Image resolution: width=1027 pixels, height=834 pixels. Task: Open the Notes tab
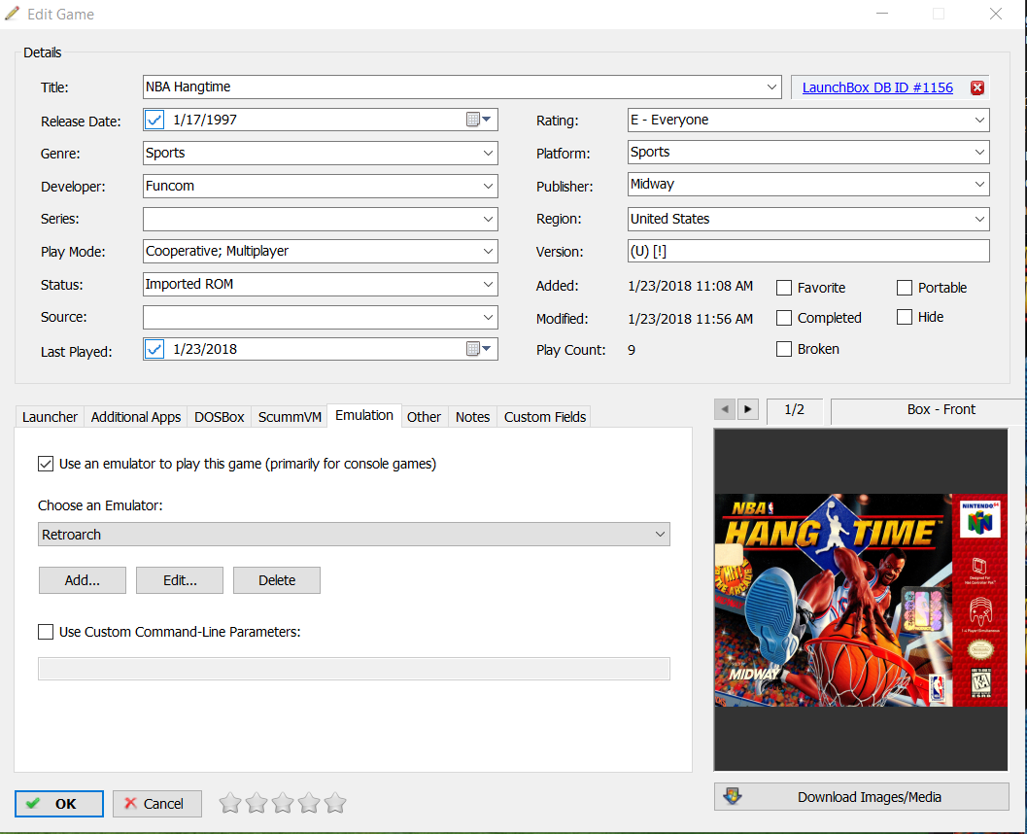click(473, 417)
